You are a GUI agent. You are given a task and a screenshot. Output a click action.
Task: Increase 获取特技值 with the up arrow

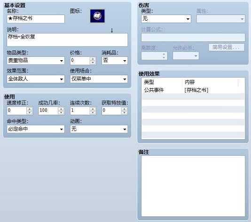pos(124,109)
